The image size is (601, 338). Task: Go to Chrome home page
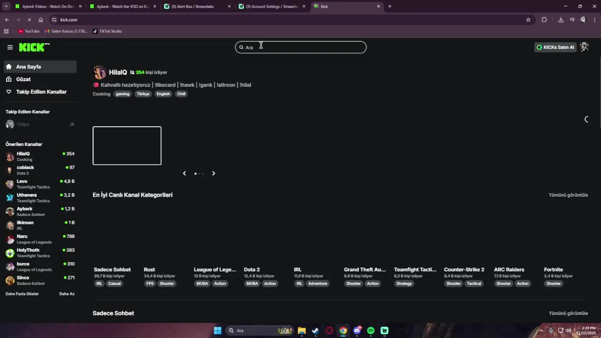pos(41,20)
